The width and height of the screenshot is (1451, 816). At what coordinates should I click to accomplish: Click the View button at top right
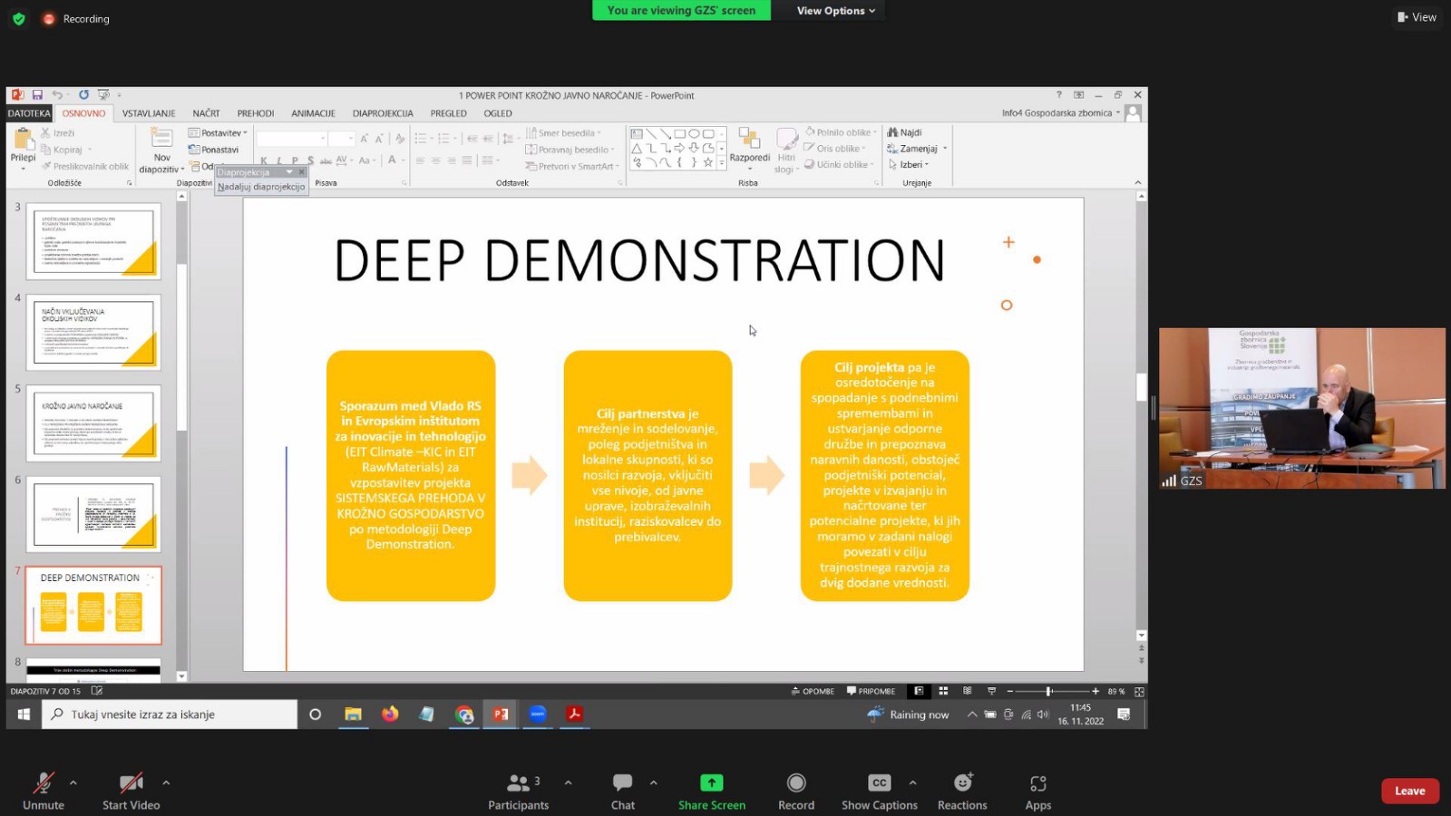[x=1417, y=17]
